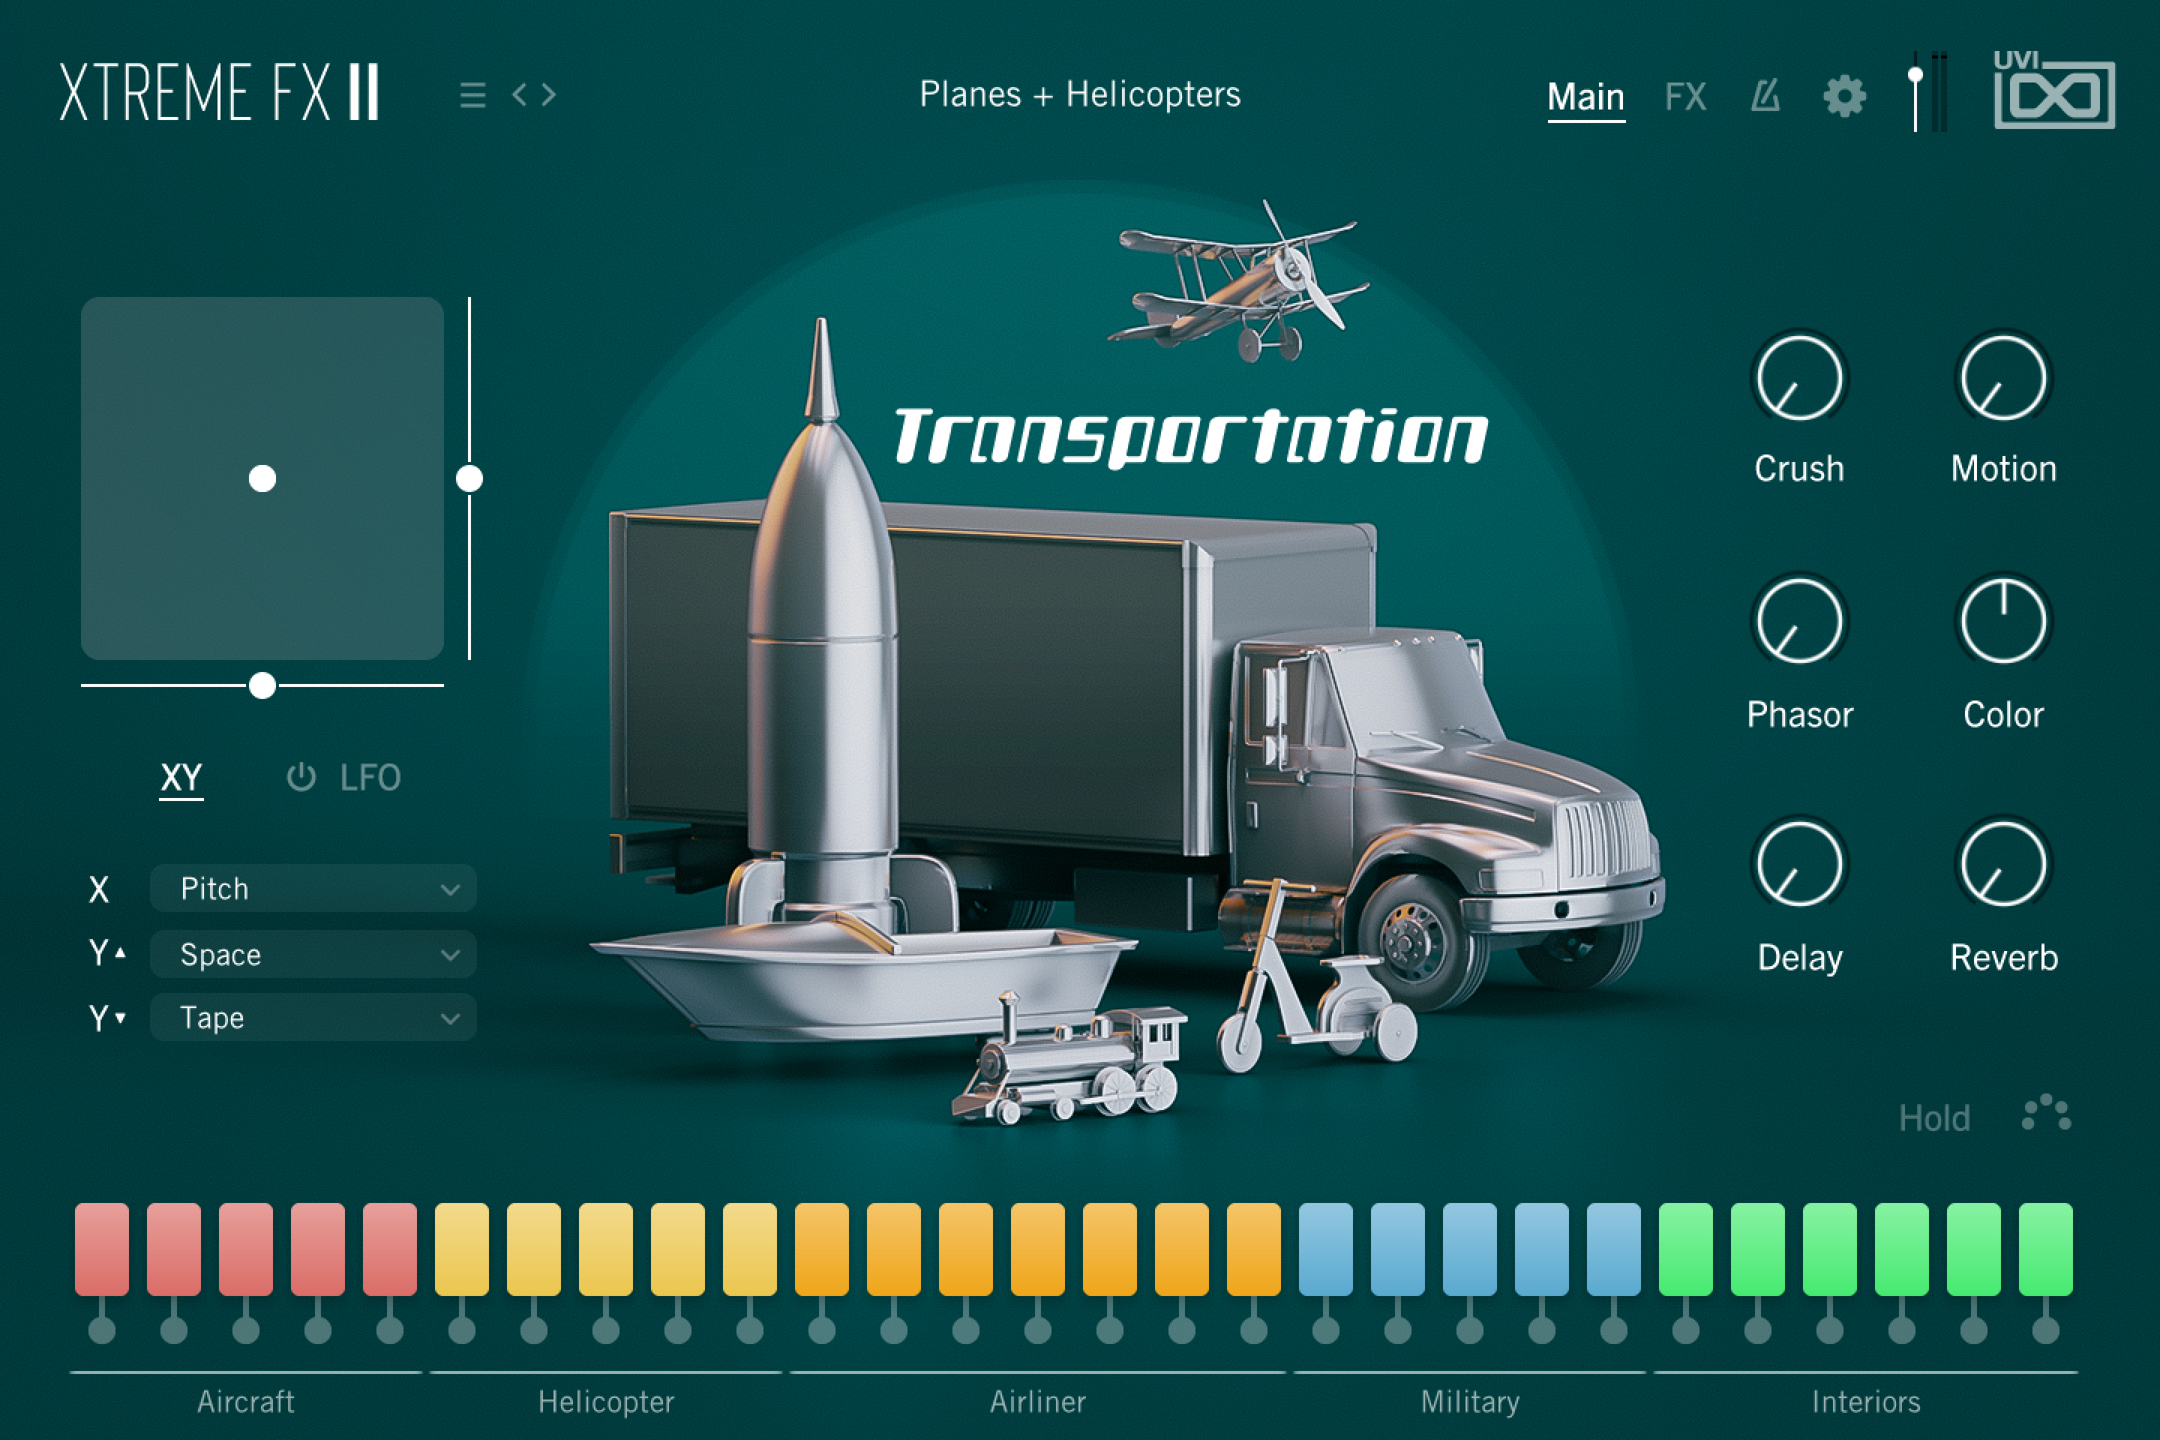
Task: Click the master volume slider handle
Action: tap(1915, 76)
